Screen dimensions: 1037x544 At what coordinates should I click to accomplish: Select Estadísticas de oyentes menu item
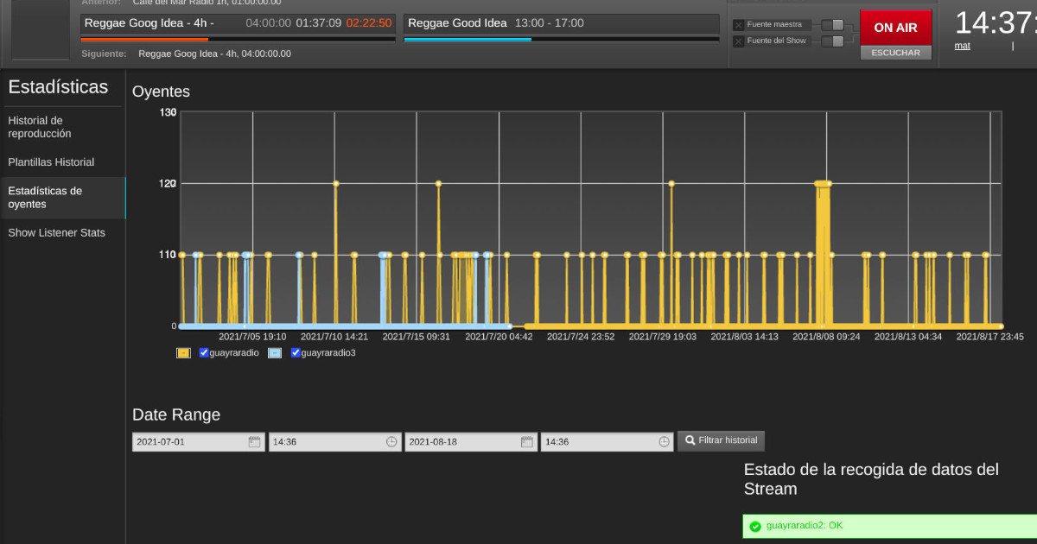tap(62, 198)
